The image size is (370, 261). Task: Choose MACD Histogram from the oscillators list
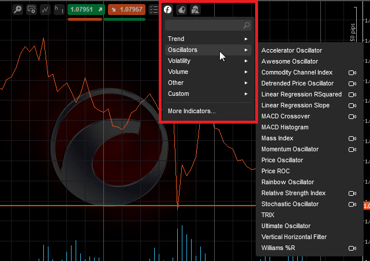pos(285,127)
